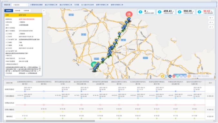This screenshot has width=218, height=123.
Task: Switch to the second vehicle info tab
Action: pos(17,11)
